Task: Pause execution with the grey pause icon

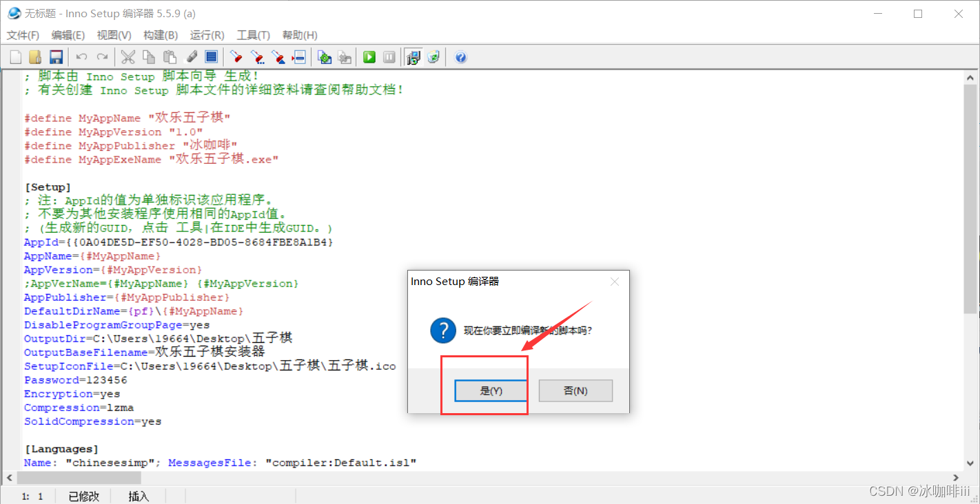Action: point(389,57)
